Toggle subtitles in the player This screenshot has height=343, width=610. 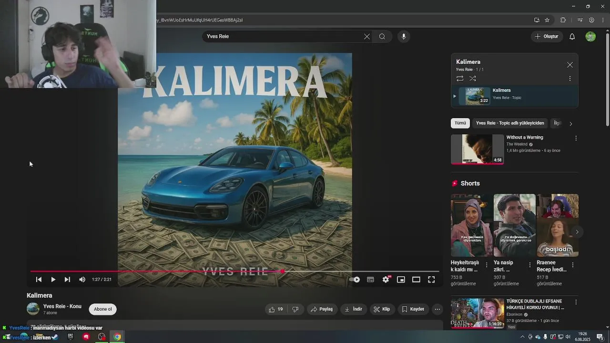370,280
